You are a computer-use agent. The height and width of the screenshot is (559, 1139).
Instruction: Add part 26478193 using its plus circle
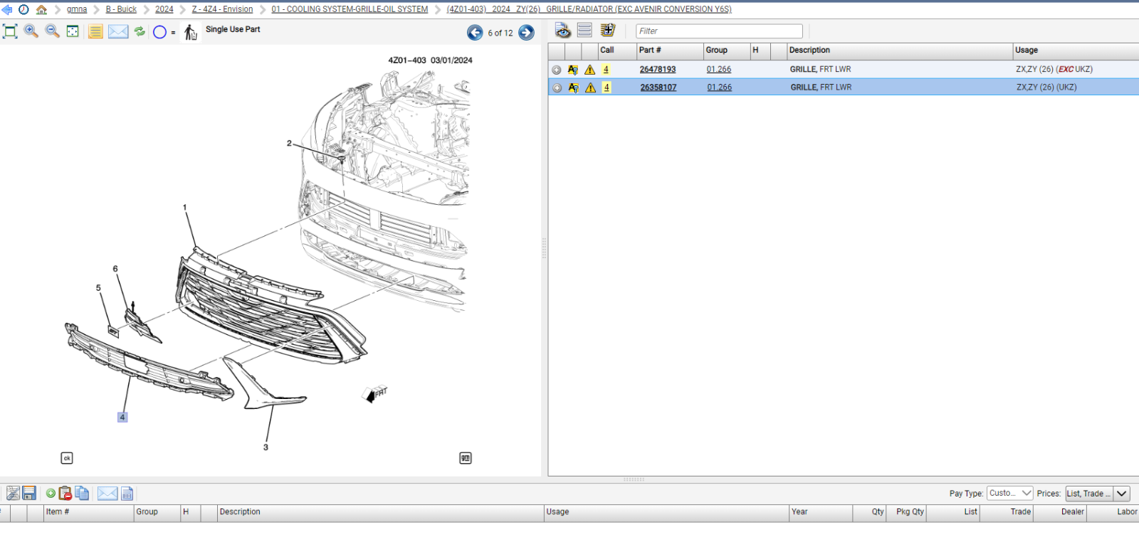point(557,70)
